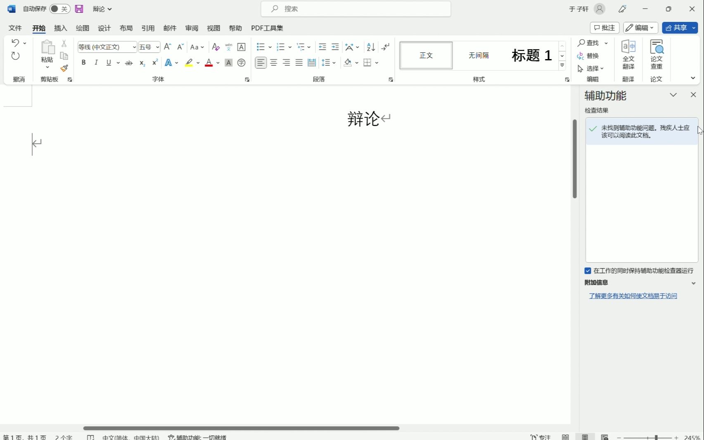The image size is (704, 440).
Task: Expand the styles gallery more arrow
Action: [x=562, y=65]
